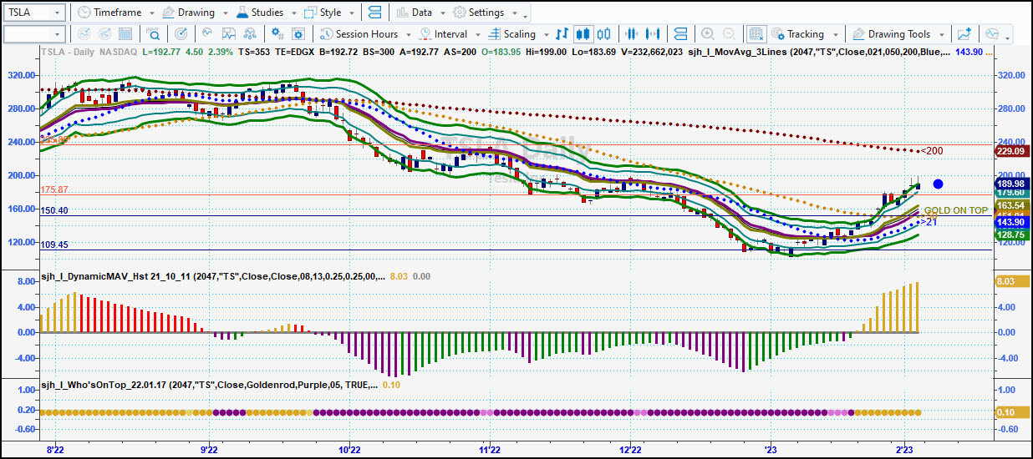1033x459 pixels.
Task: Click the second greyed refresh-chart icon
Action: pos(104,34)
